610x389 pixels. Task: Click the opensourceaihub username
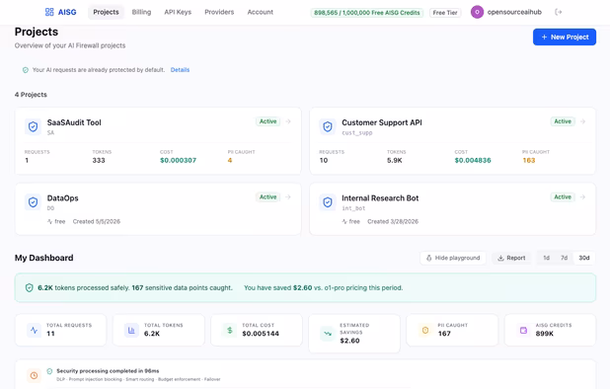pyautogui.click(x=514, y=12)
